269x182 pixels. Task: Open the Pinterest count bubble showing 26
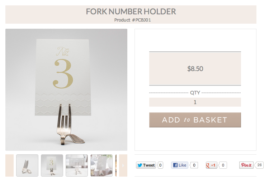tap(259, 165)
